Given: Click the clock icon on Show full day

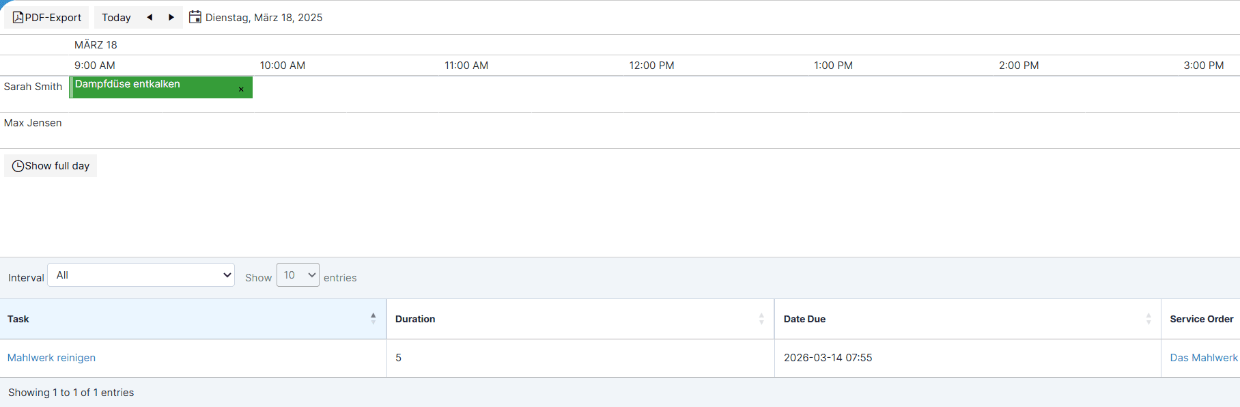Looking at the screenshot, I should click(18, 166).
